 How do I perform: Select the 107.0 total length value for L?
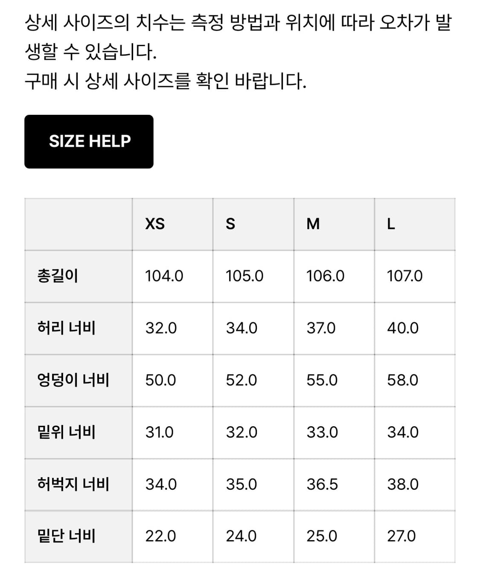(x=404, y=276)
